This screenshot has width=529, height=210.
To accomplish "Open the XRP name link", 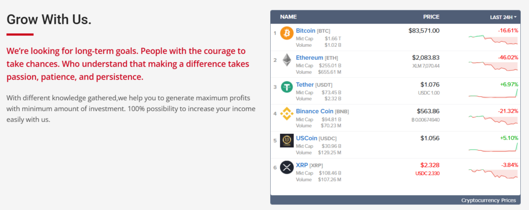I will click(301, 165).
